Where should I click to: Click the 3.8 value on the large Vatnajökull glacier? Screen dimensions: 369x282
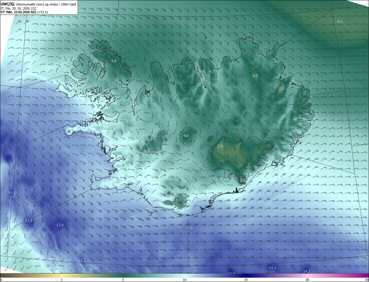[220, 146]
